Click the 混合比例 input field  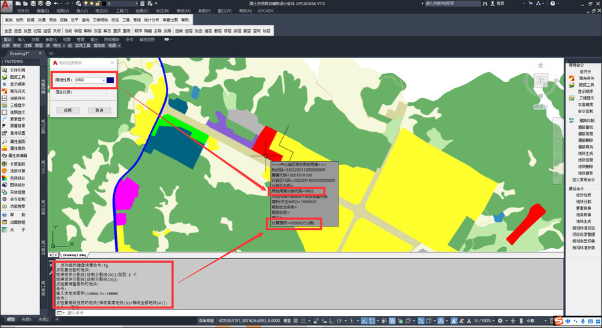click(x=91, y=92)
